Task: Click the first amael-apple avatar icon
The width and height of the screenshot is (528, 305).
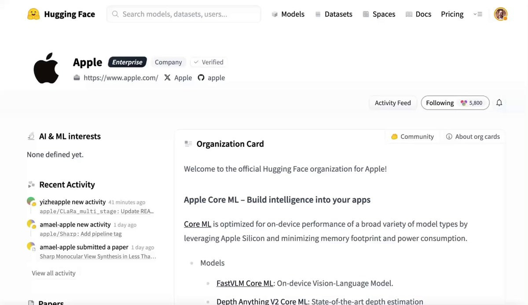Action: point(31,224)
